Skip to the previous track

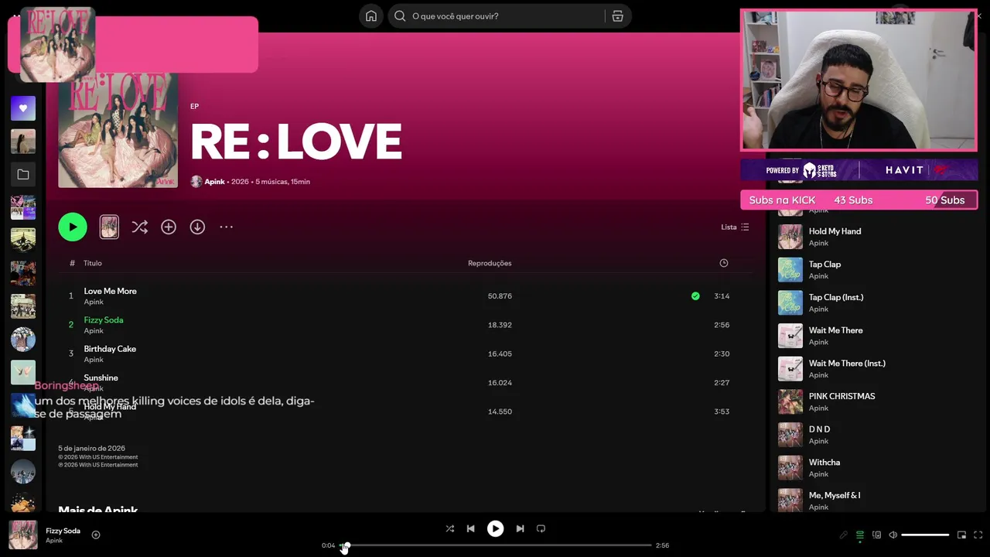(x=470, y=528)
